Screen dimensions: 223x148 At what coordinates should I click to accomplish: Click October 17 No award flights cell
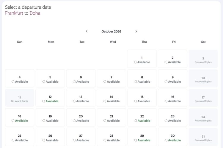coord(203,98)
